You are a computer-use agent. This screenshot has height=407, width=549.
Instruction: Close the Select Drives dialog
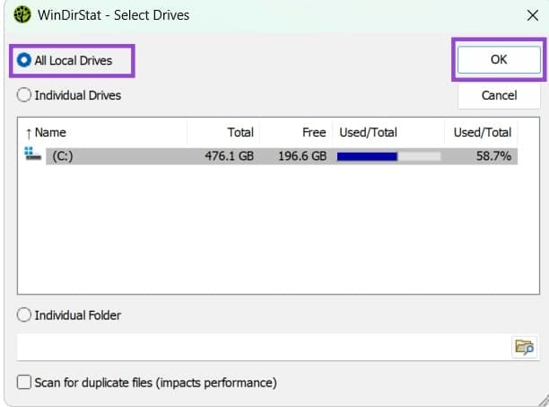533,15
